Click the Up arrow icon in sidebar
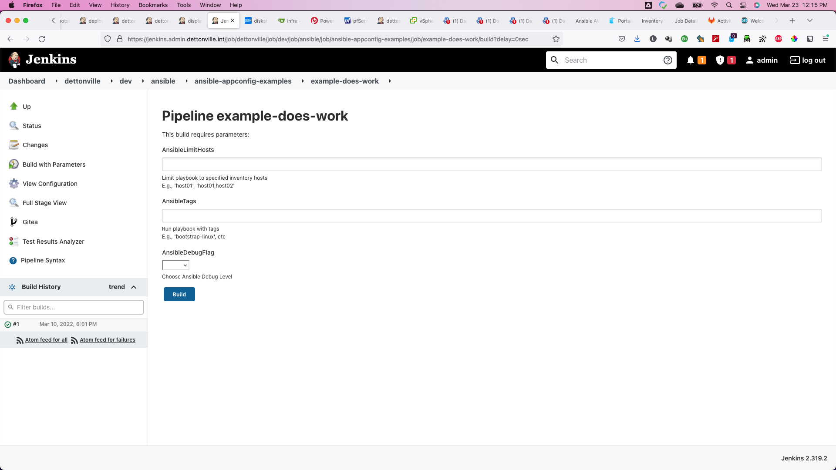Viewport: 836px width, 470px height. click(x=14, y=106)
